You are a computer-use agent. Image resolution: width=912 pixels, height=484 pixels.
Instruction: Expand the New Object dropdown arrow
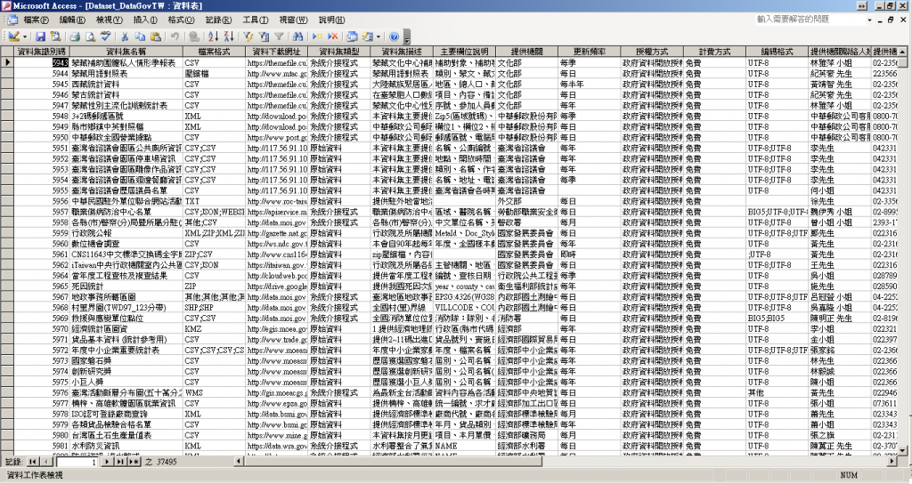click(x=378, y=36)
